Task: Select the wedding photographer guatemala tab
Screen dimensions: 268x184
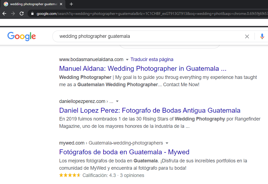Action: [33, 4]
